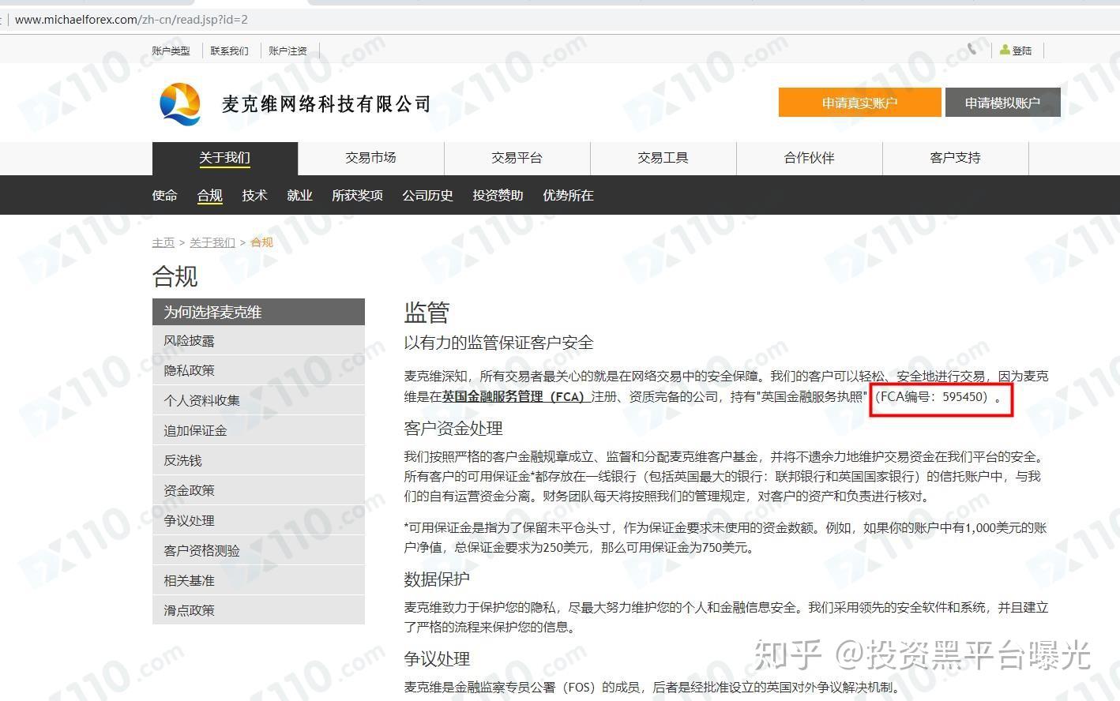This screenshot has height=701, width=1120.
Task: Open 优势所在 submenu item
Action: (568, 195)
